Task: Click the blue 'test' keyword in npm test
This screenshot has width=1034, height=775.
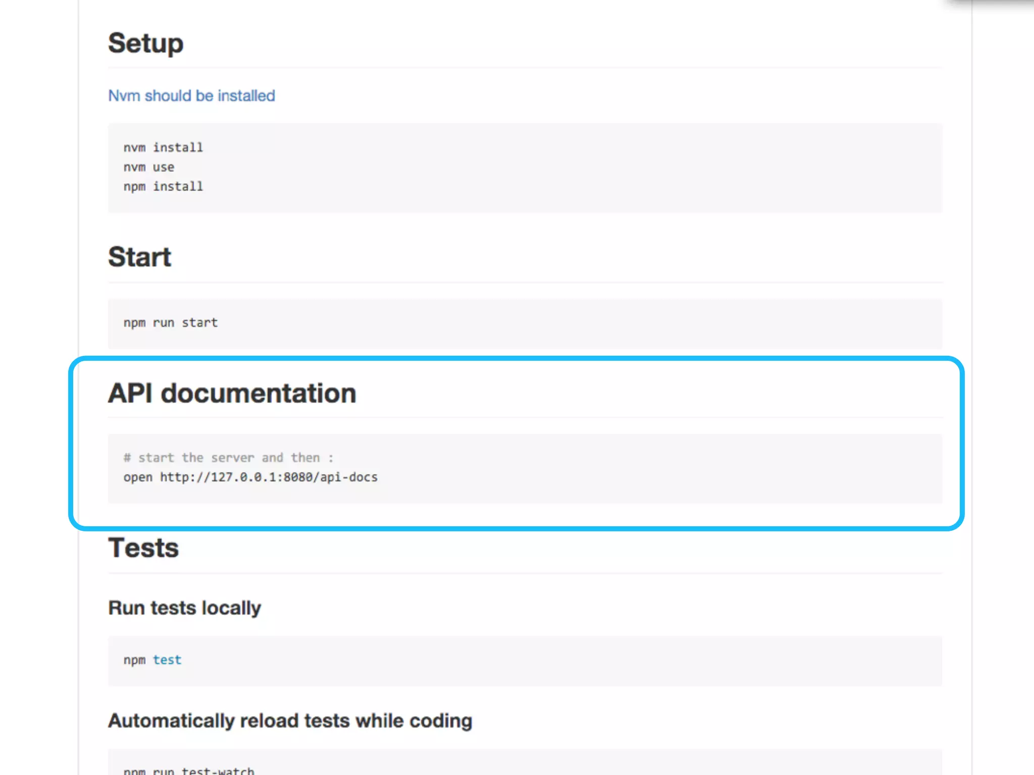Action: click(167, 660)
